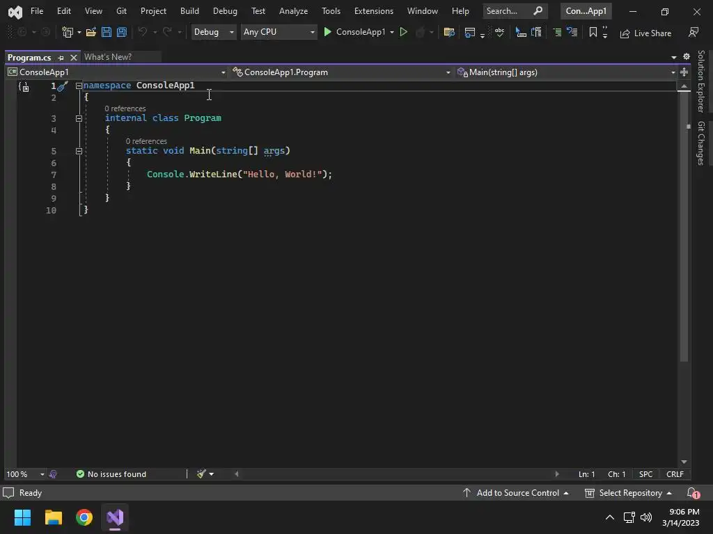Image resolution: width=713 pixels, height=534 pixels.
Task: Open the Live Share session
Action: (645, 33)
